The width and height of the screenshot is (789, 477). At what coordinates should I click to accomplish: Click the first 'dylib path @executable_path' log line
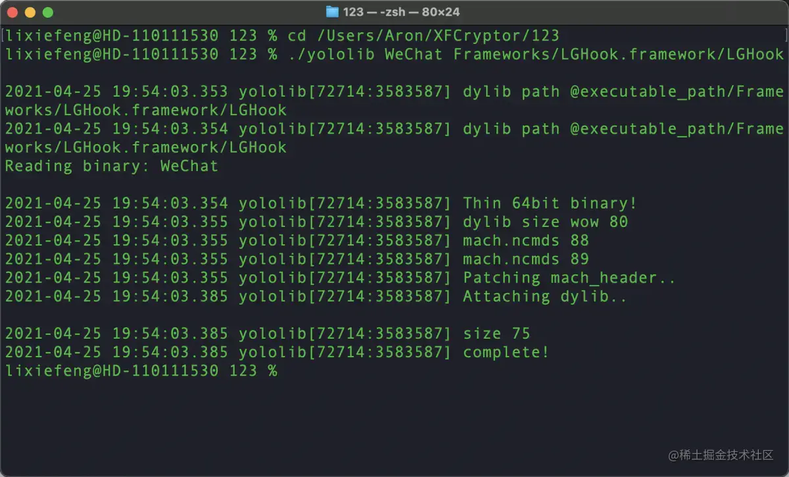pos(394,101)
